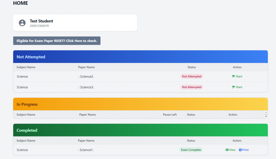
Task: Open the View link for Science1
Action: (232, 150)
